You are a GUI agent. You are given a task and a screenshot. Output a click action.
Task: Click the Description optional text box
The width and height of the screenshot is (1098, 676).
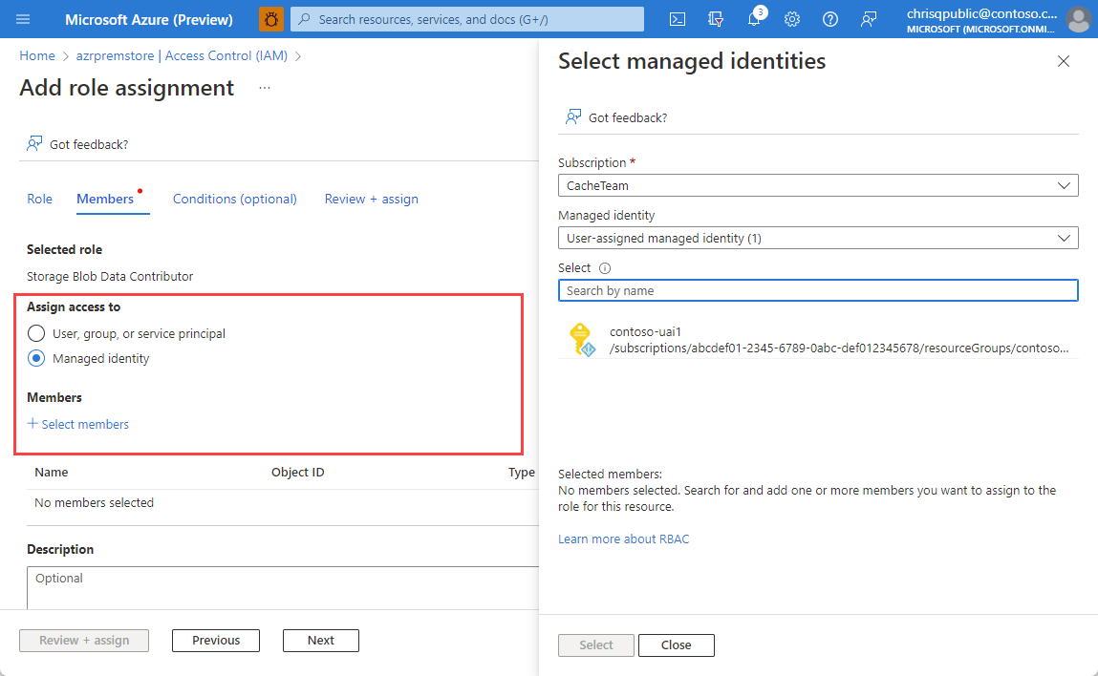pyautogui.click(x=282, y=588)
